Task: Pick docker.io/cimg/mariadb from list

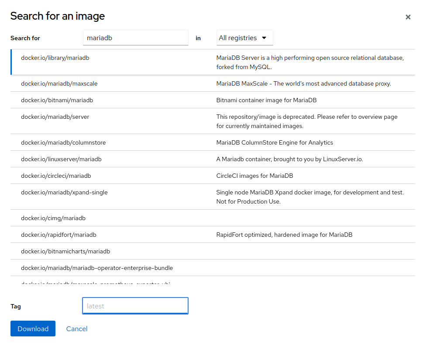Action: pos(53,218)
